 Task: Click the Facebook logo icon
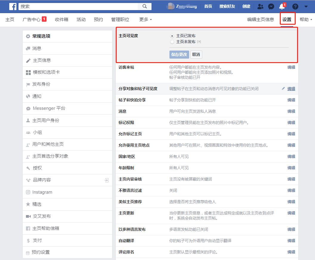pos(13,7)
